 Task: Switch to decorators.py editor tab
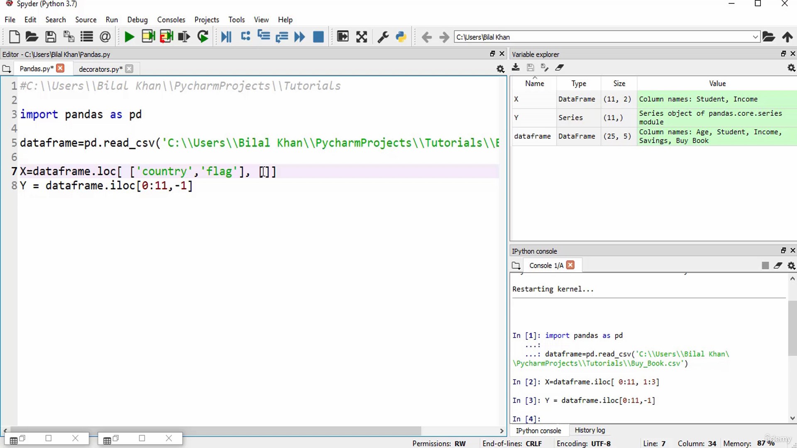pos(100,69)
